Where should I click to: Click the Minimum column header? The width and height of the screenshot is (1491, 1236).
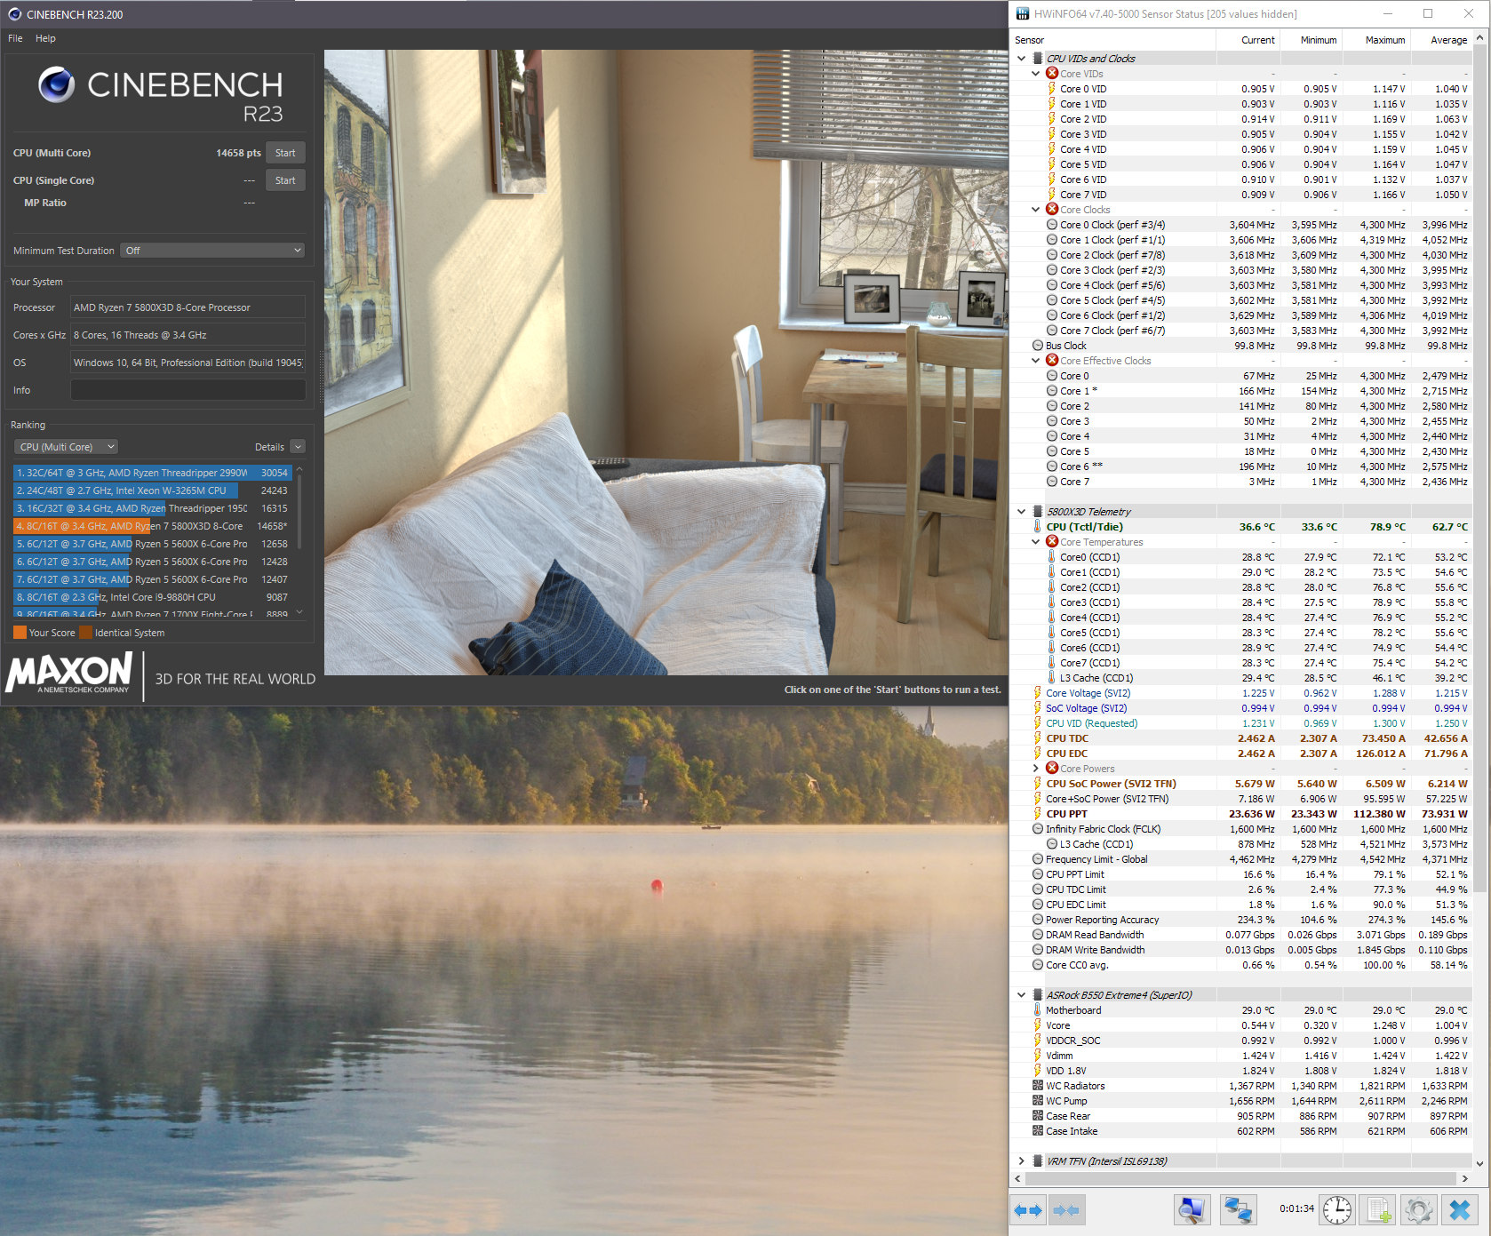[1311, 40]
